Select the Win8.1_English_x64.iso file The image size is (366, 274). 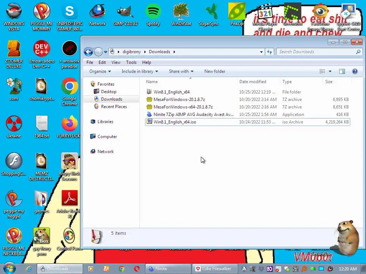click(247, 122)
